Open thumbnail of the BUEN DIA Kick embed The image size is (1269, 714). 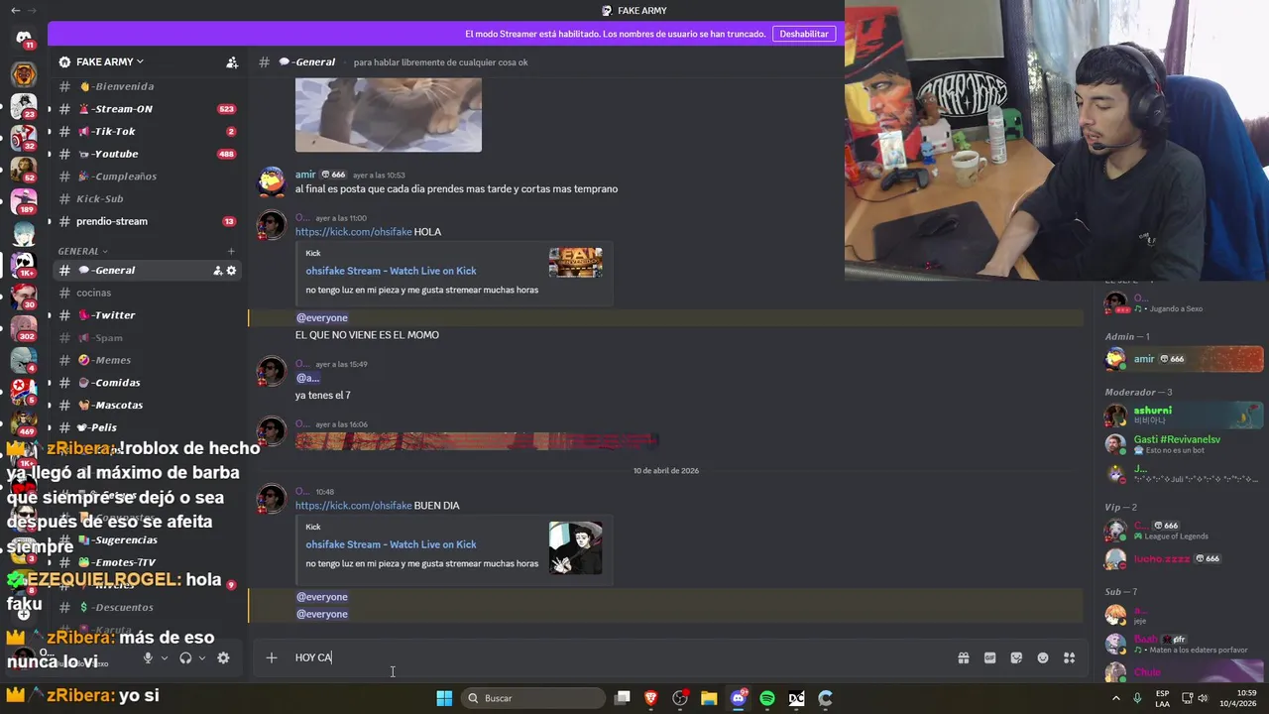coord(576,547)
